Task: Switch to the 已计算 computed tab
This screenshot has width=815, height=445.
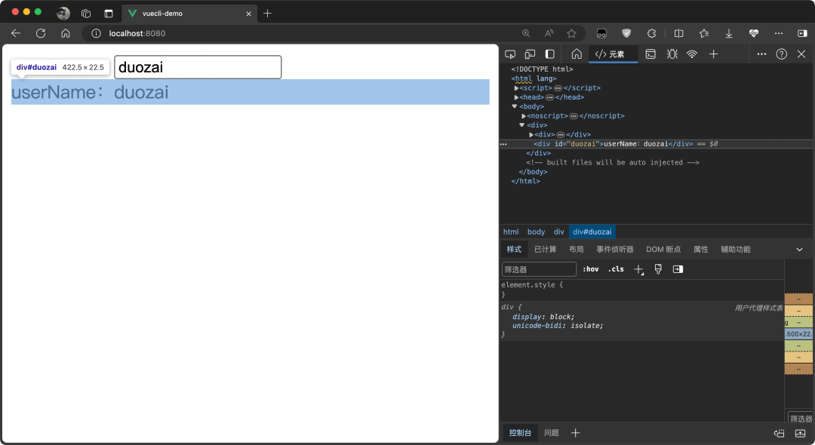Action: (x=546, y=249)
